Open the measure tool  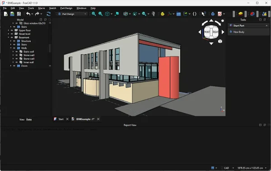click(153, 14)
